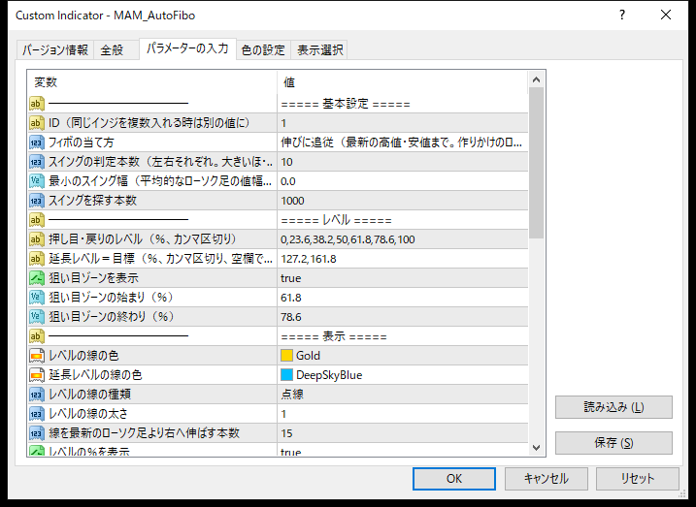
Task: Click the リセット button
Action: 638,479
